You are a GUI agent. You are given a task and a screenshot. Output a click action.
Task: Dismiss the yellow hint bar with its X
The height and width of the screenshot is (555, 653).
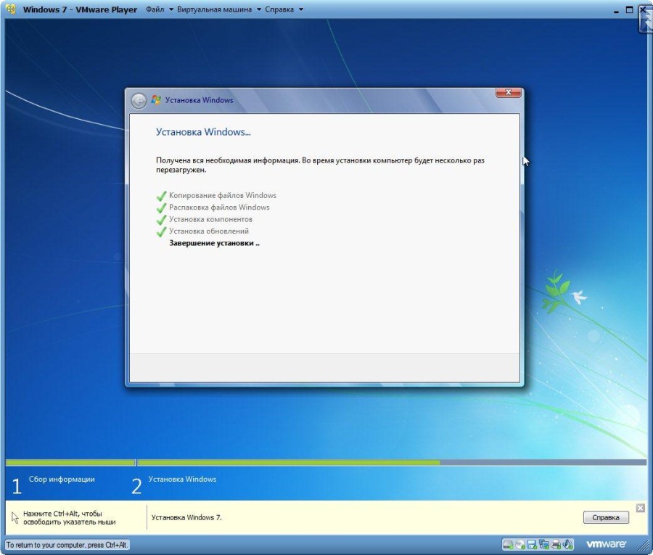click(x=640, y=508)
